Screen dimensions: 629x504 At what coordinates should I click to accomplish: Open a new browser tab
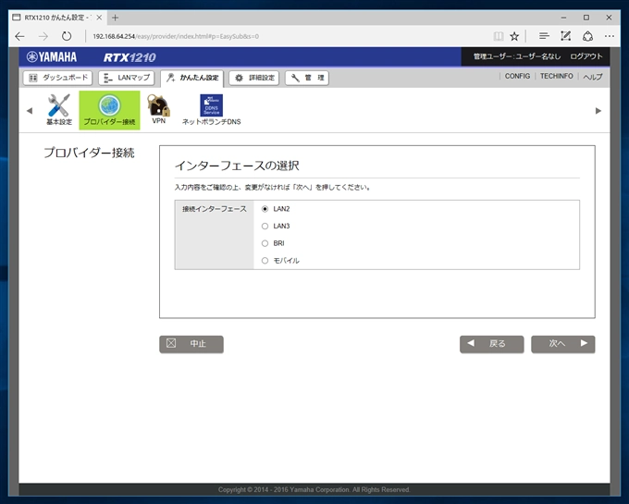point(115,18)
